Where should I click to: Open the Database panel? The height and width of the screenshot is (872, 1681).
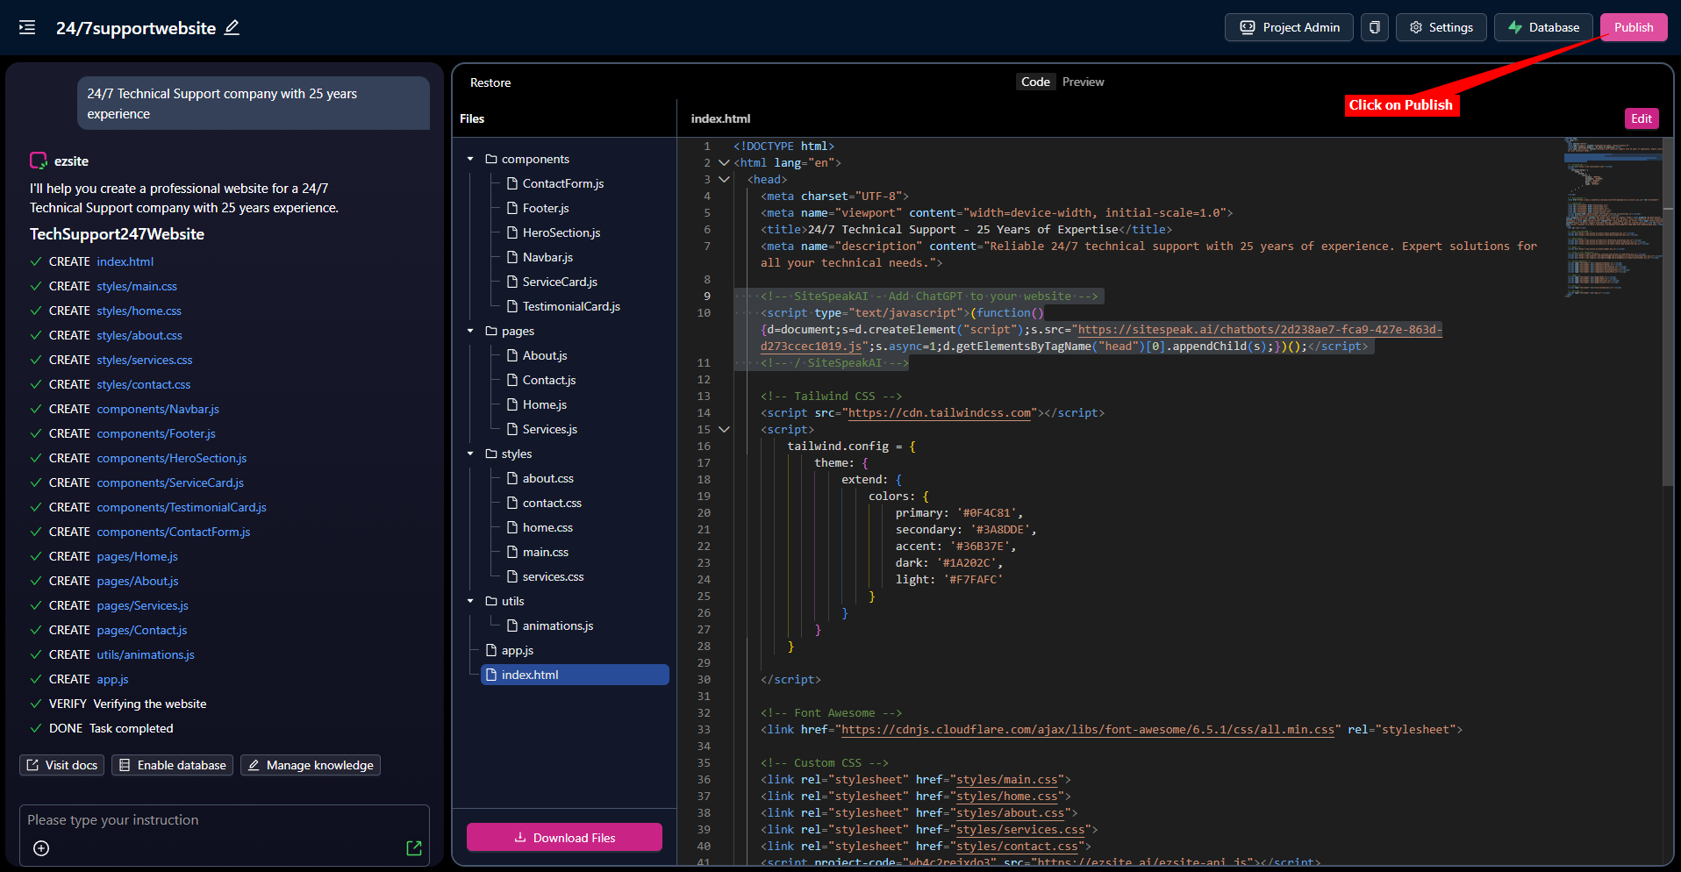coord(1544,27)
